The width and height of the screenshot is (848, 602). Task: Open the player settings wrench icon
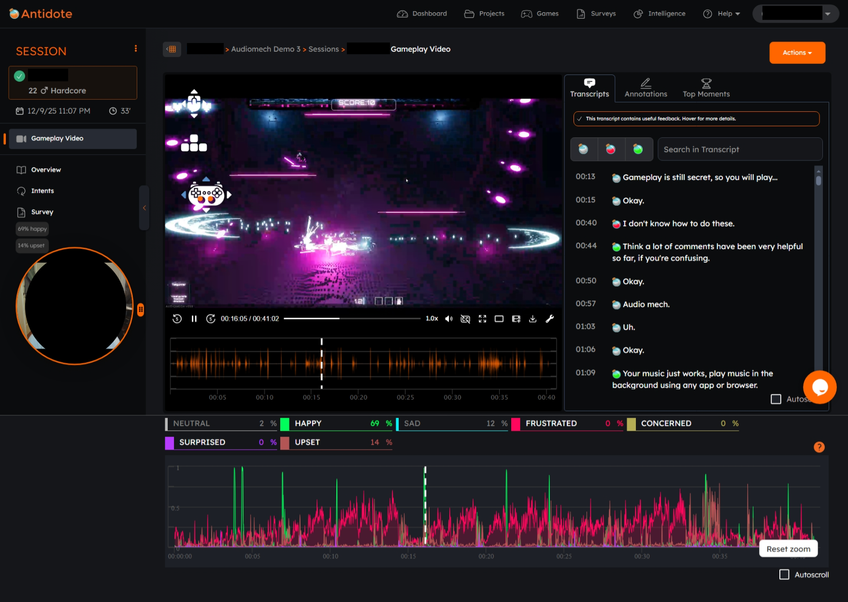(549, 319)
